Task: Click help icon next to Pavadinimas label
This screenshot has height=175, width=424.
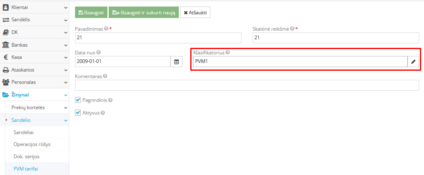Action: point(106,29)
